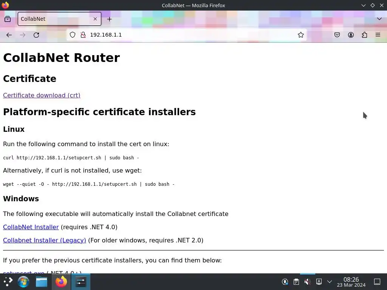
Task: List all tabs via chevron
Action: (379, 19)
